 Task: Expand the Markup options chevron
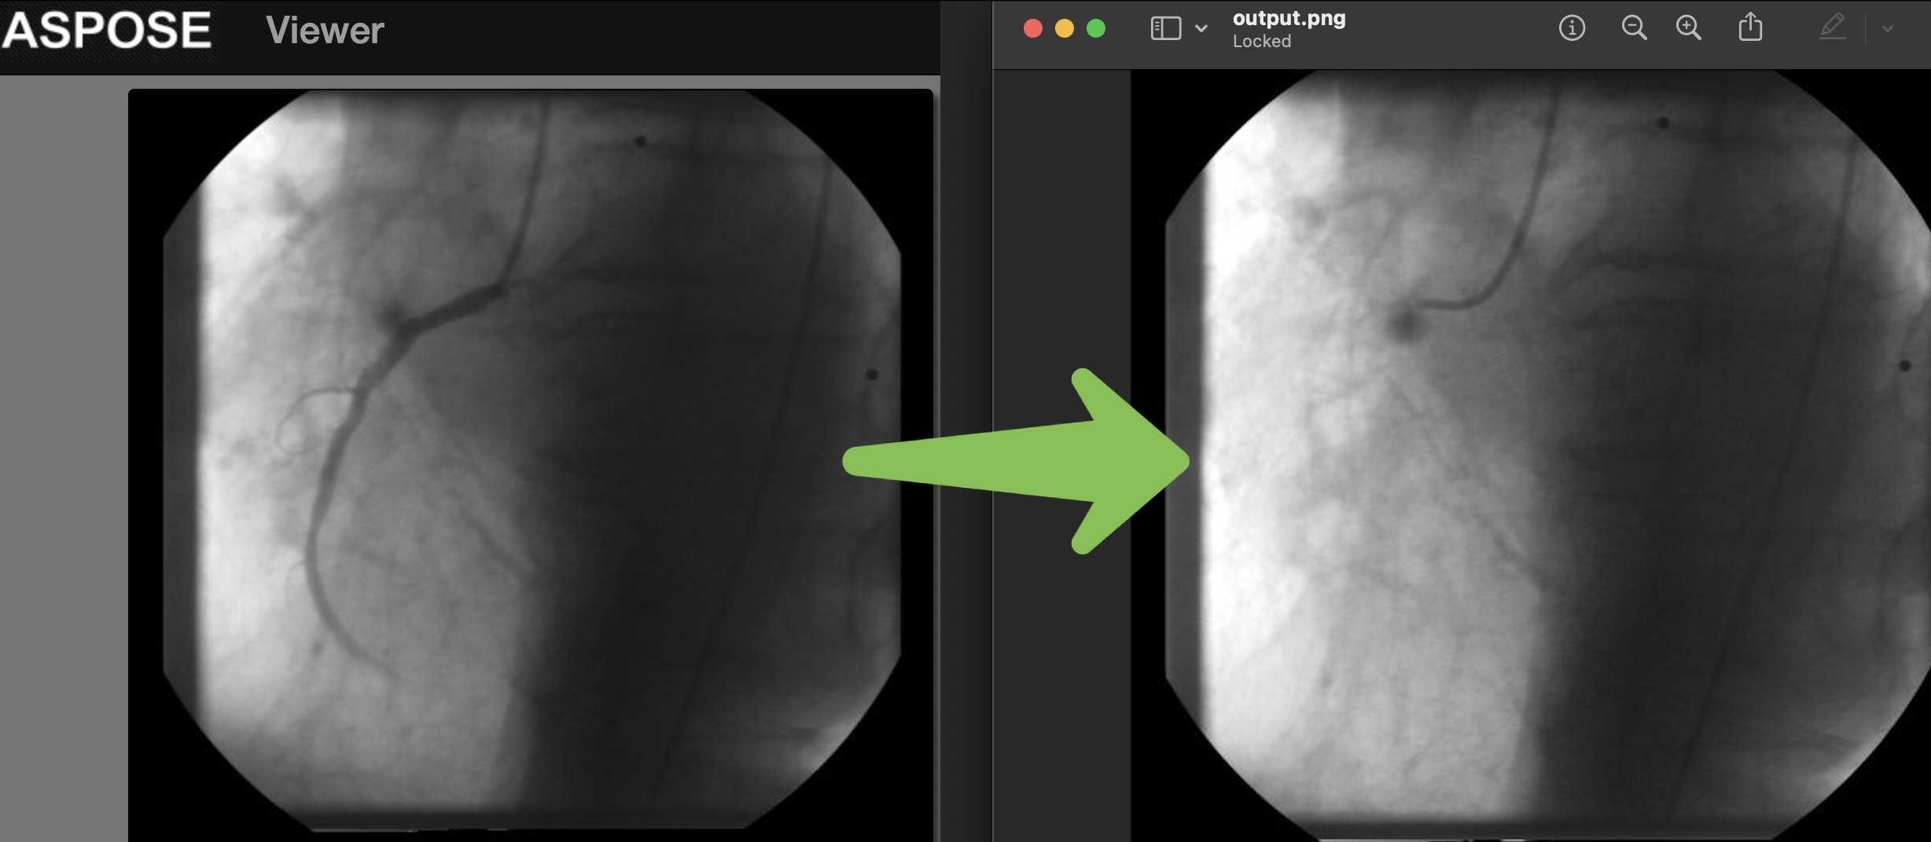click(x=1888, y=29)
